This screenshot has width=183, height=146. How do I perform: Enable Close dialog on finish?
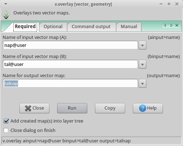pyautogui.click(x=6, y=130)
